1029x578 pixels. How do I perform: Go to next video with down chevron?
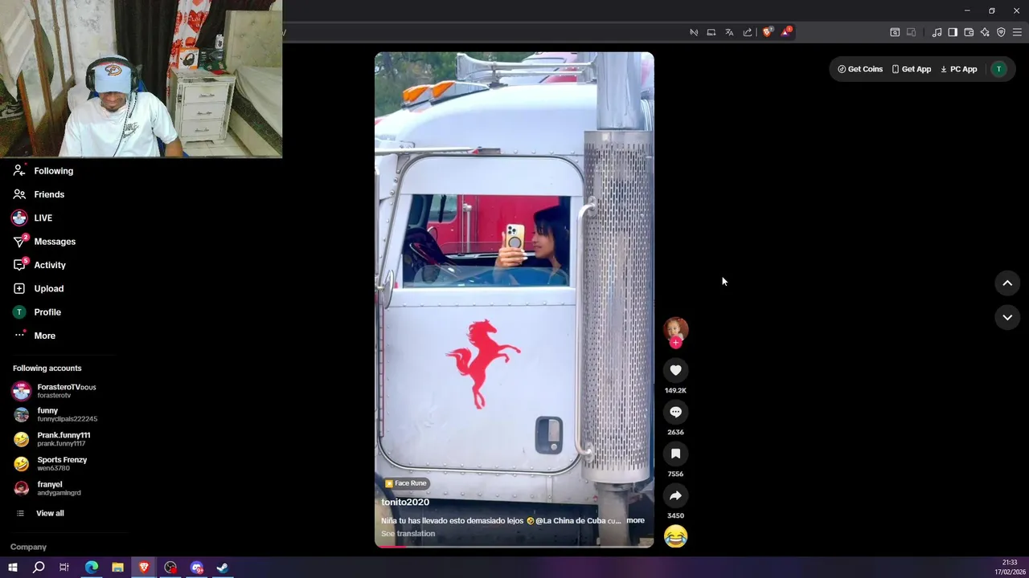coord(1007,317)
